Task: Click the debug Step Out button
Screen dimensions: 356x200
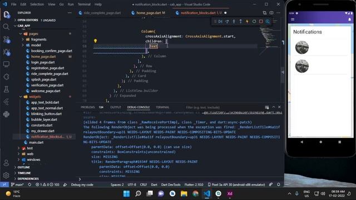Action: click(x=240, y=21)
